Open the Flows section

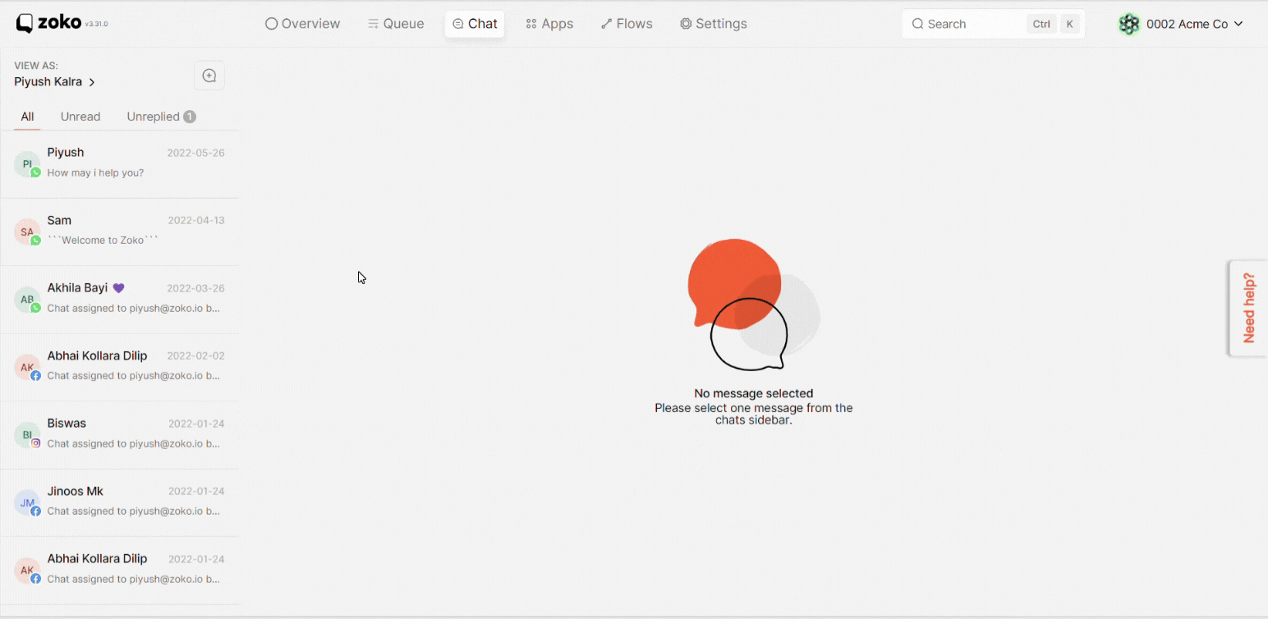(x=627, y=24)
